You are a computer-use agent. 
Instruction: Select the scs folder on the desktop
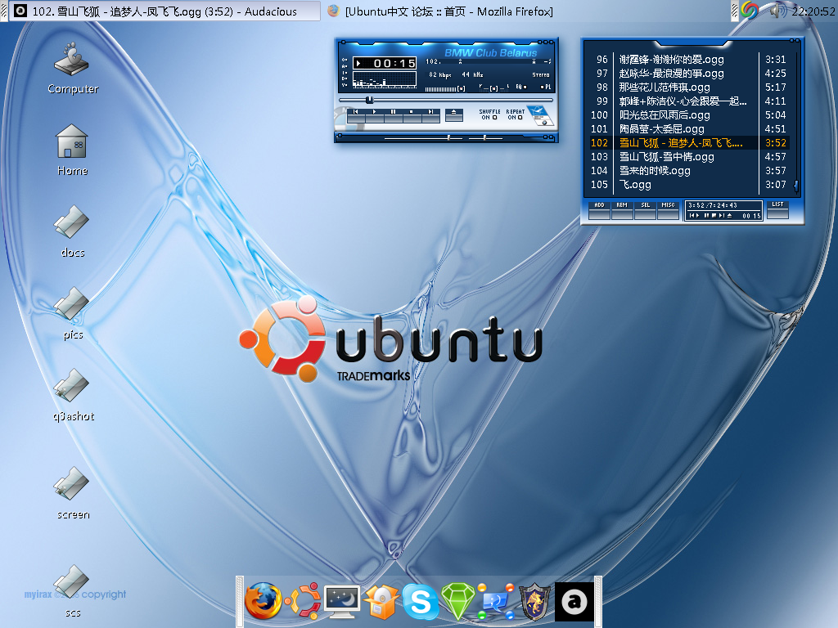[72, 592]
